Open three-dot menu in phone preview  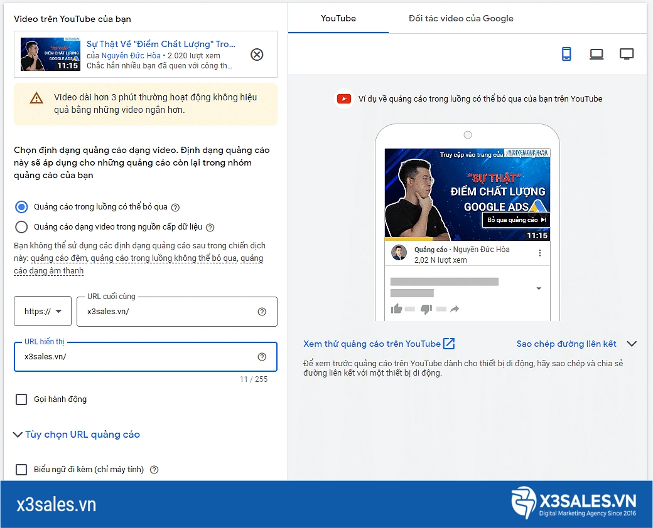coord(540,253)
